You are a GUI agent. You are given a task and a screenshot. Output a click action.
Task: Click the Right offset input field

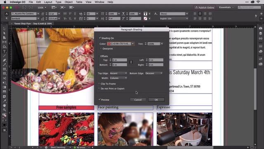(156, 65)
